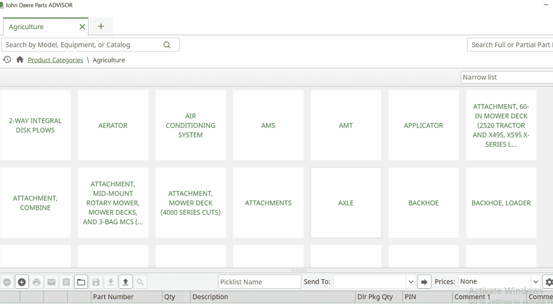The image size is (553, 304).
Task: Open the ATTACHMENTS category tile
Action: pos(268,203)
